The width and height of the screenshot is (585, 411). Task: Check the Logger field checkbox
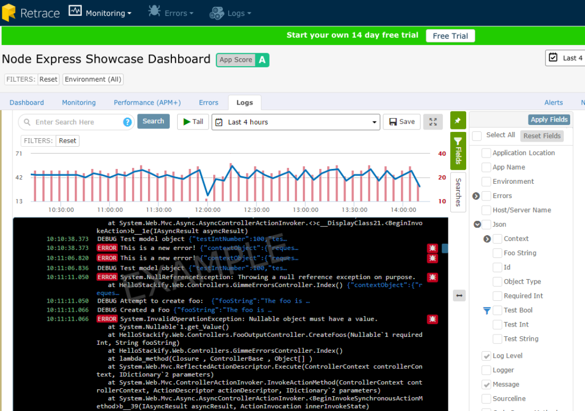486,370
